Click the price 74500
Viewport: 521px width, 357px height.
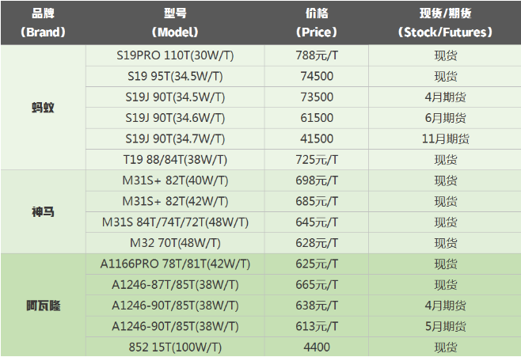317,76
